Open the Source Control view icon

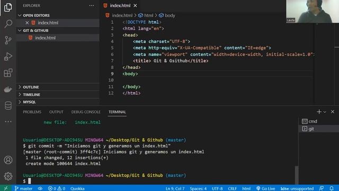(8, 40)
